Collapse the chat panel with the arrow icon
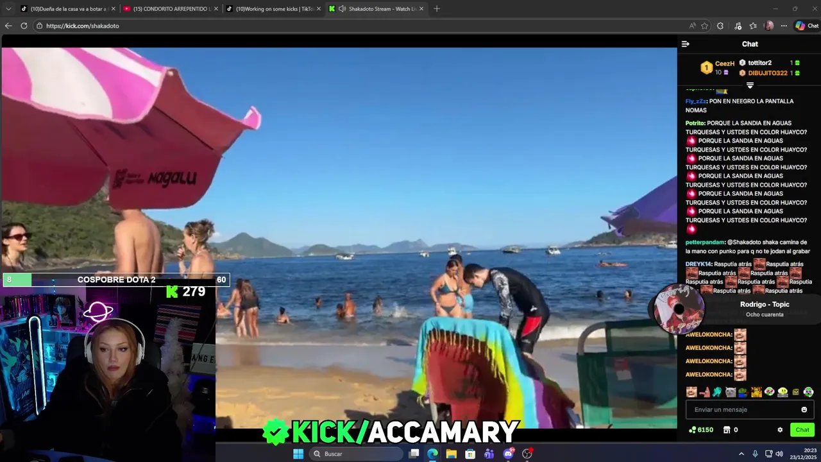This screenshot has width=821, height=462. pyautogui.click(x=685, y=44)
